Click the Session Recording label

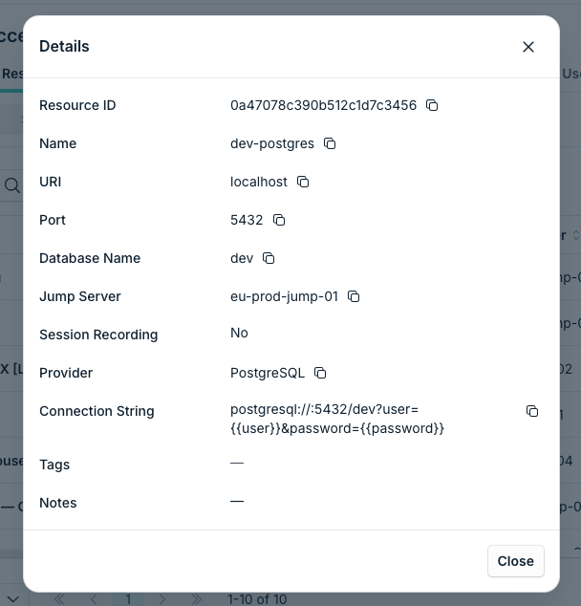point(98,335)
